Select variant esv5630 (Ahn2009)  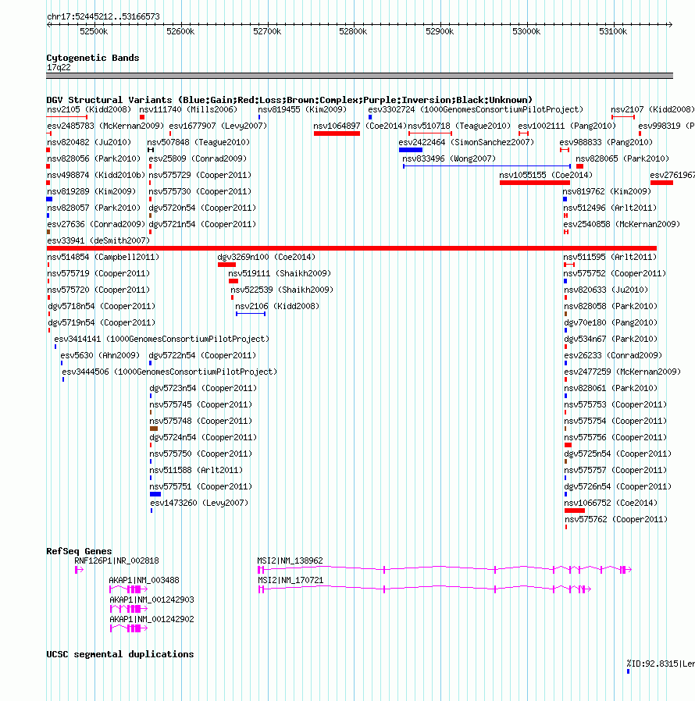tap(100, 355)
